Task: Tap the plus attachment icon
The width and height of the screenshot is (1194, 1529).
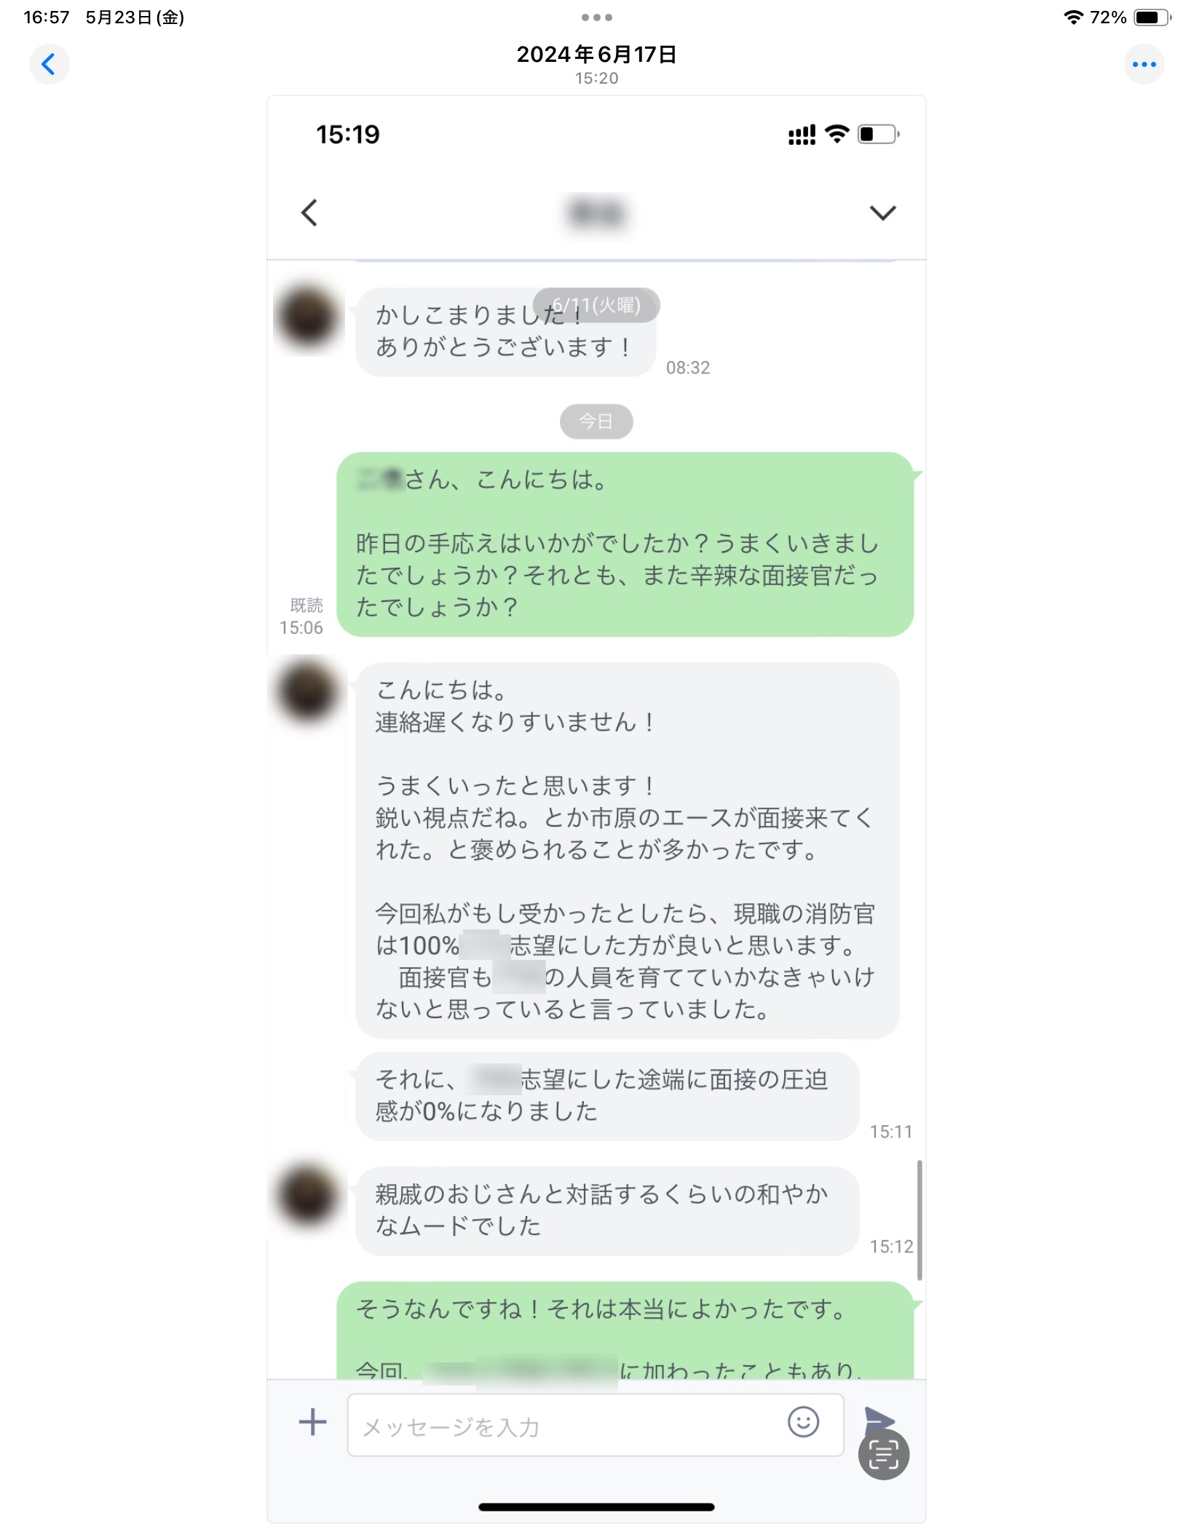Action: (x=313, y=1422)
